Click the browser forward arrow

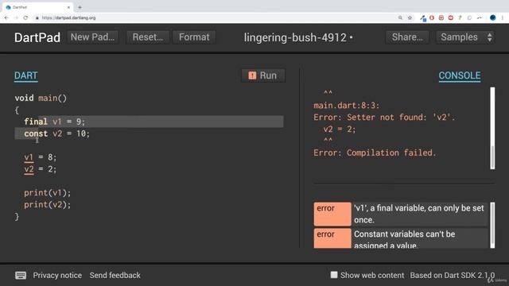point(16,17)
